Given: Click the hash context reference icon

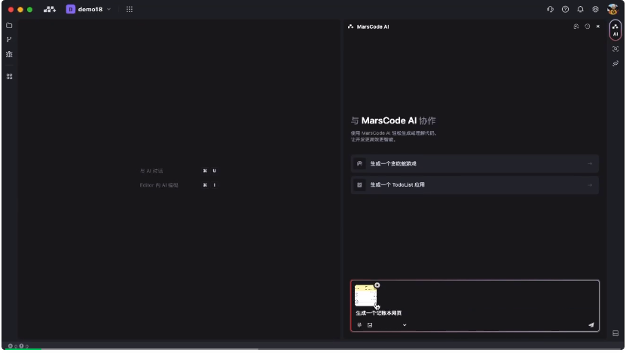Looking at the screenshot, I should coord(359,325).
